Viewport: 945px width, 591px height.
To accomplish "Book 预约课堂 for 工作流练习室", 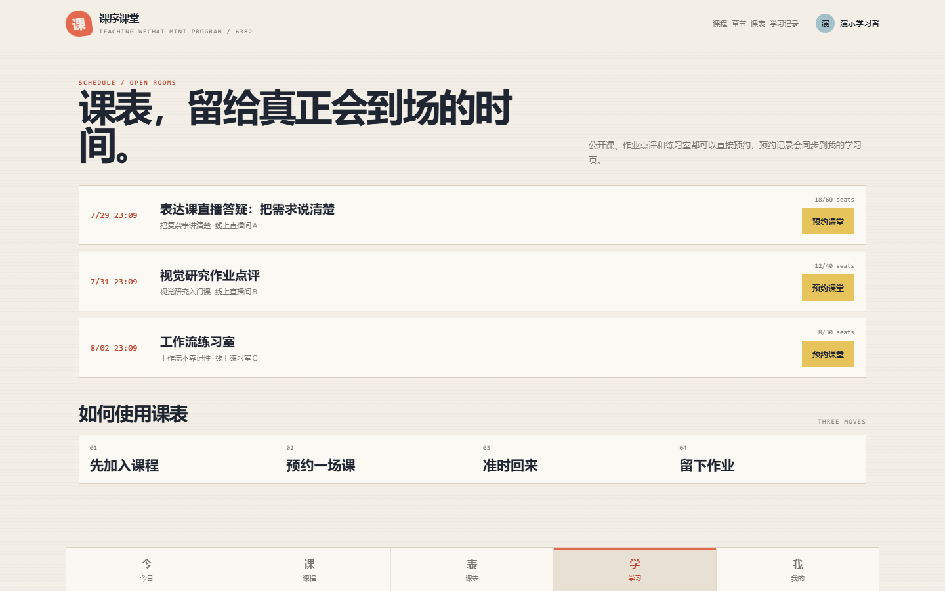I will [828, 354].
